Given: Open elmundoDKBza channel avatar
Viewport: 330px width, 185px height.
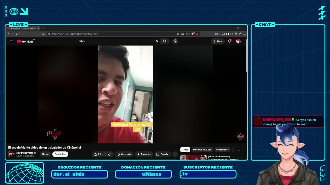Looking at the screenshot, I should click(11, 154).
